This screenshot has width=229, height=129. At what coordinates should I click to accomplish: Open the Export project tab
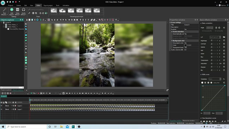(48, 5)
